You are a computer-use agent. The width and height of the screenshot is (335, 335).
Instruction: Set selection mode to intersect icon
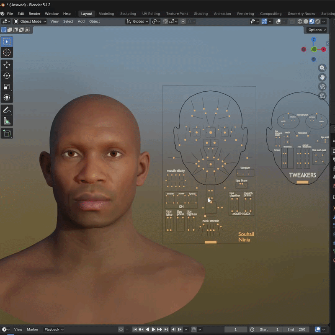27,30
